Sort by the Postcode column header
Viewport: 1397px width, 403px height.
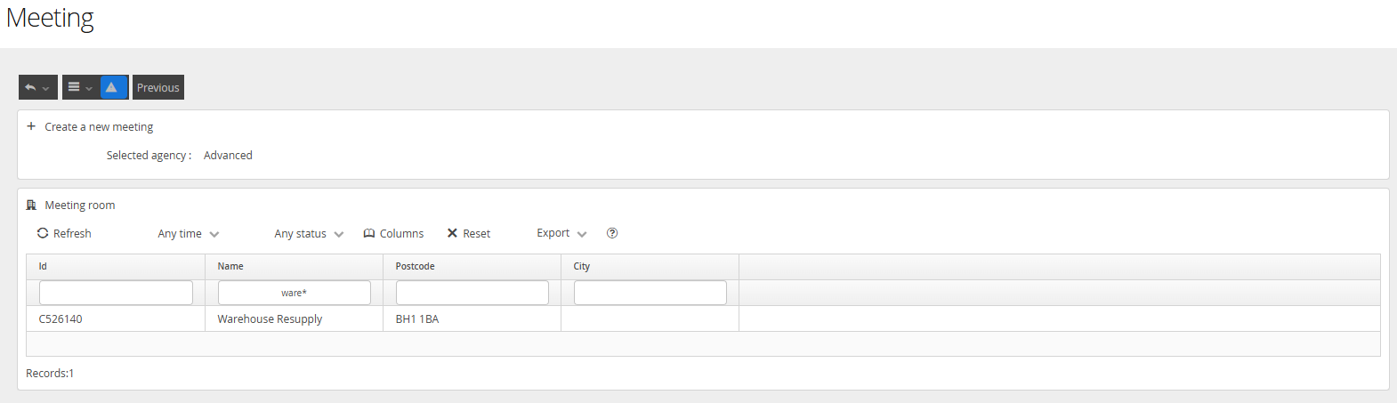click(x=415, y=266)
